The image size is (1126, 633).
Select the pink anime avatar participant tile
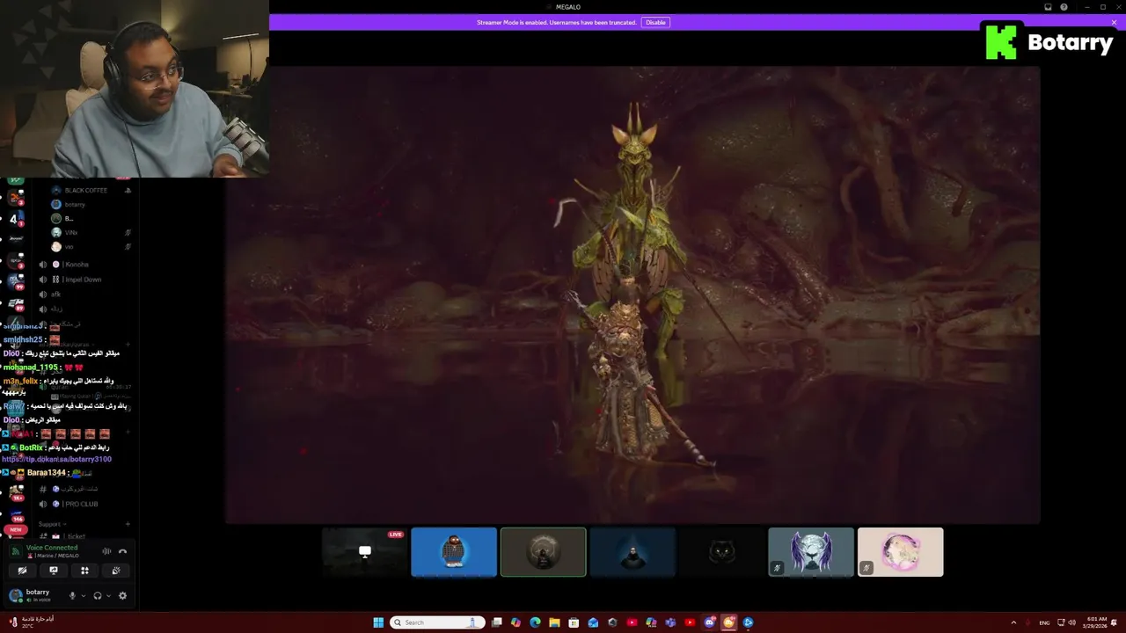pyautogui.click(x=900, y=552)
